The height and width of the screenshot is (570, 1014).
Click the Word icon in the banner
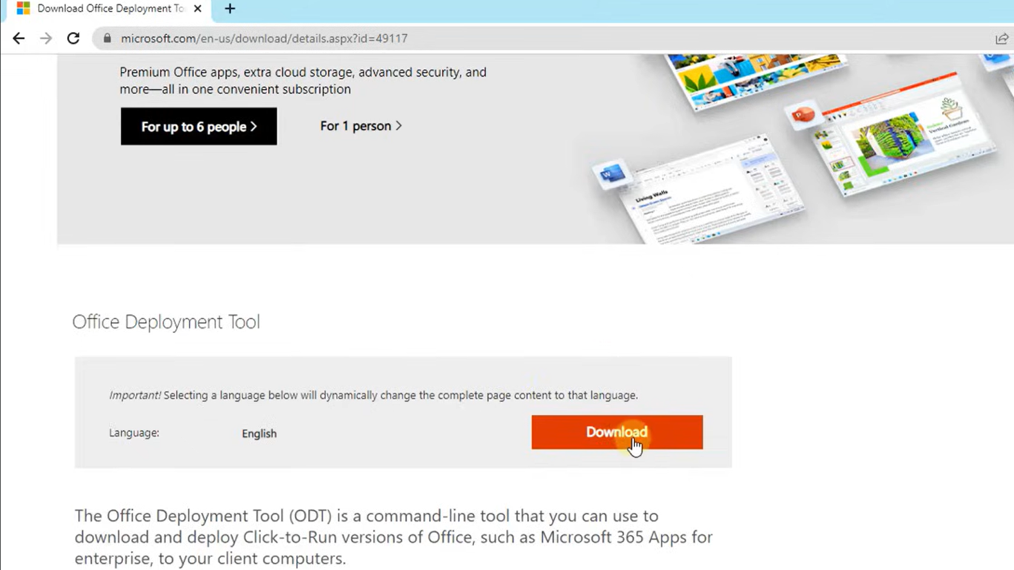point(611,174)
